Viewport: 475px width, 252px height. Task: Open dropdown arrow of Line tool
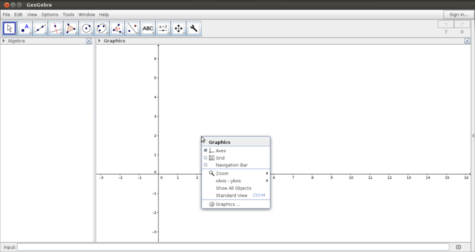pyautogui.click(x=46, y=34)
